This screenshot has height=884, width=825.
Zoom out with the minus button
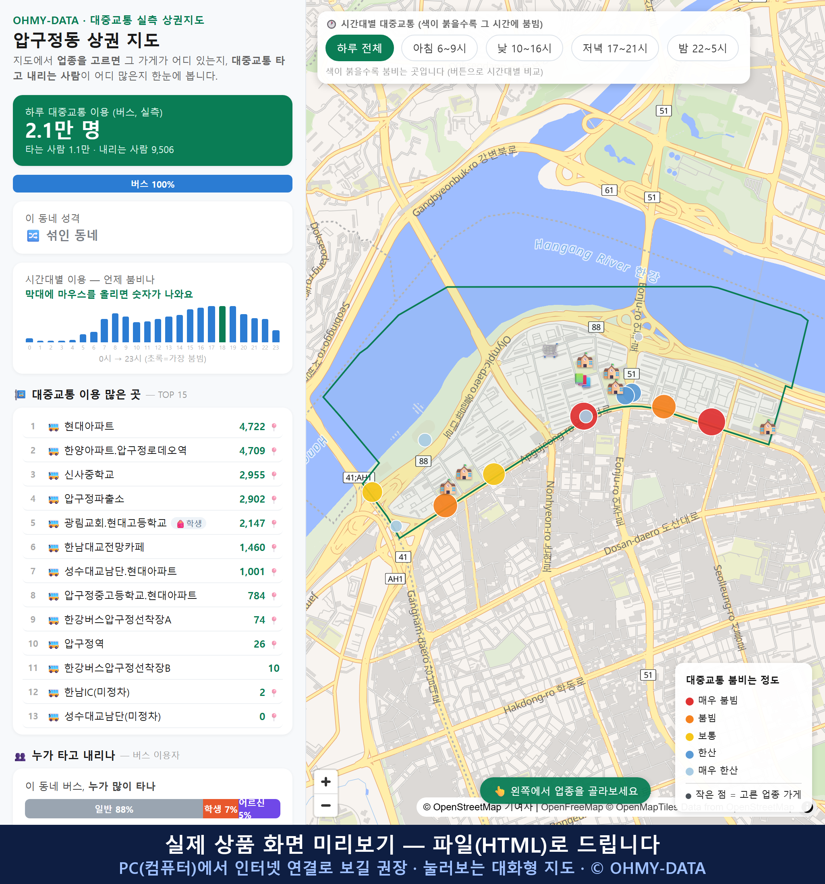point(325,805)
